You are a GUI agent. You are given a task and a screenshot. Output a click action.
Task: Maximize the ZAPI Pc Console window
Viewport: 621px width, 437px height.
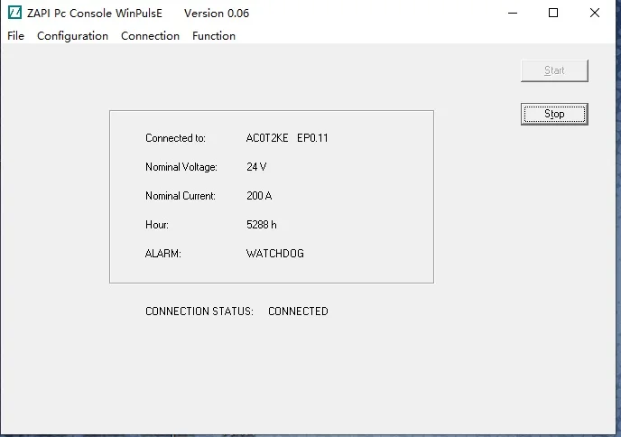[x=553, y=13]
